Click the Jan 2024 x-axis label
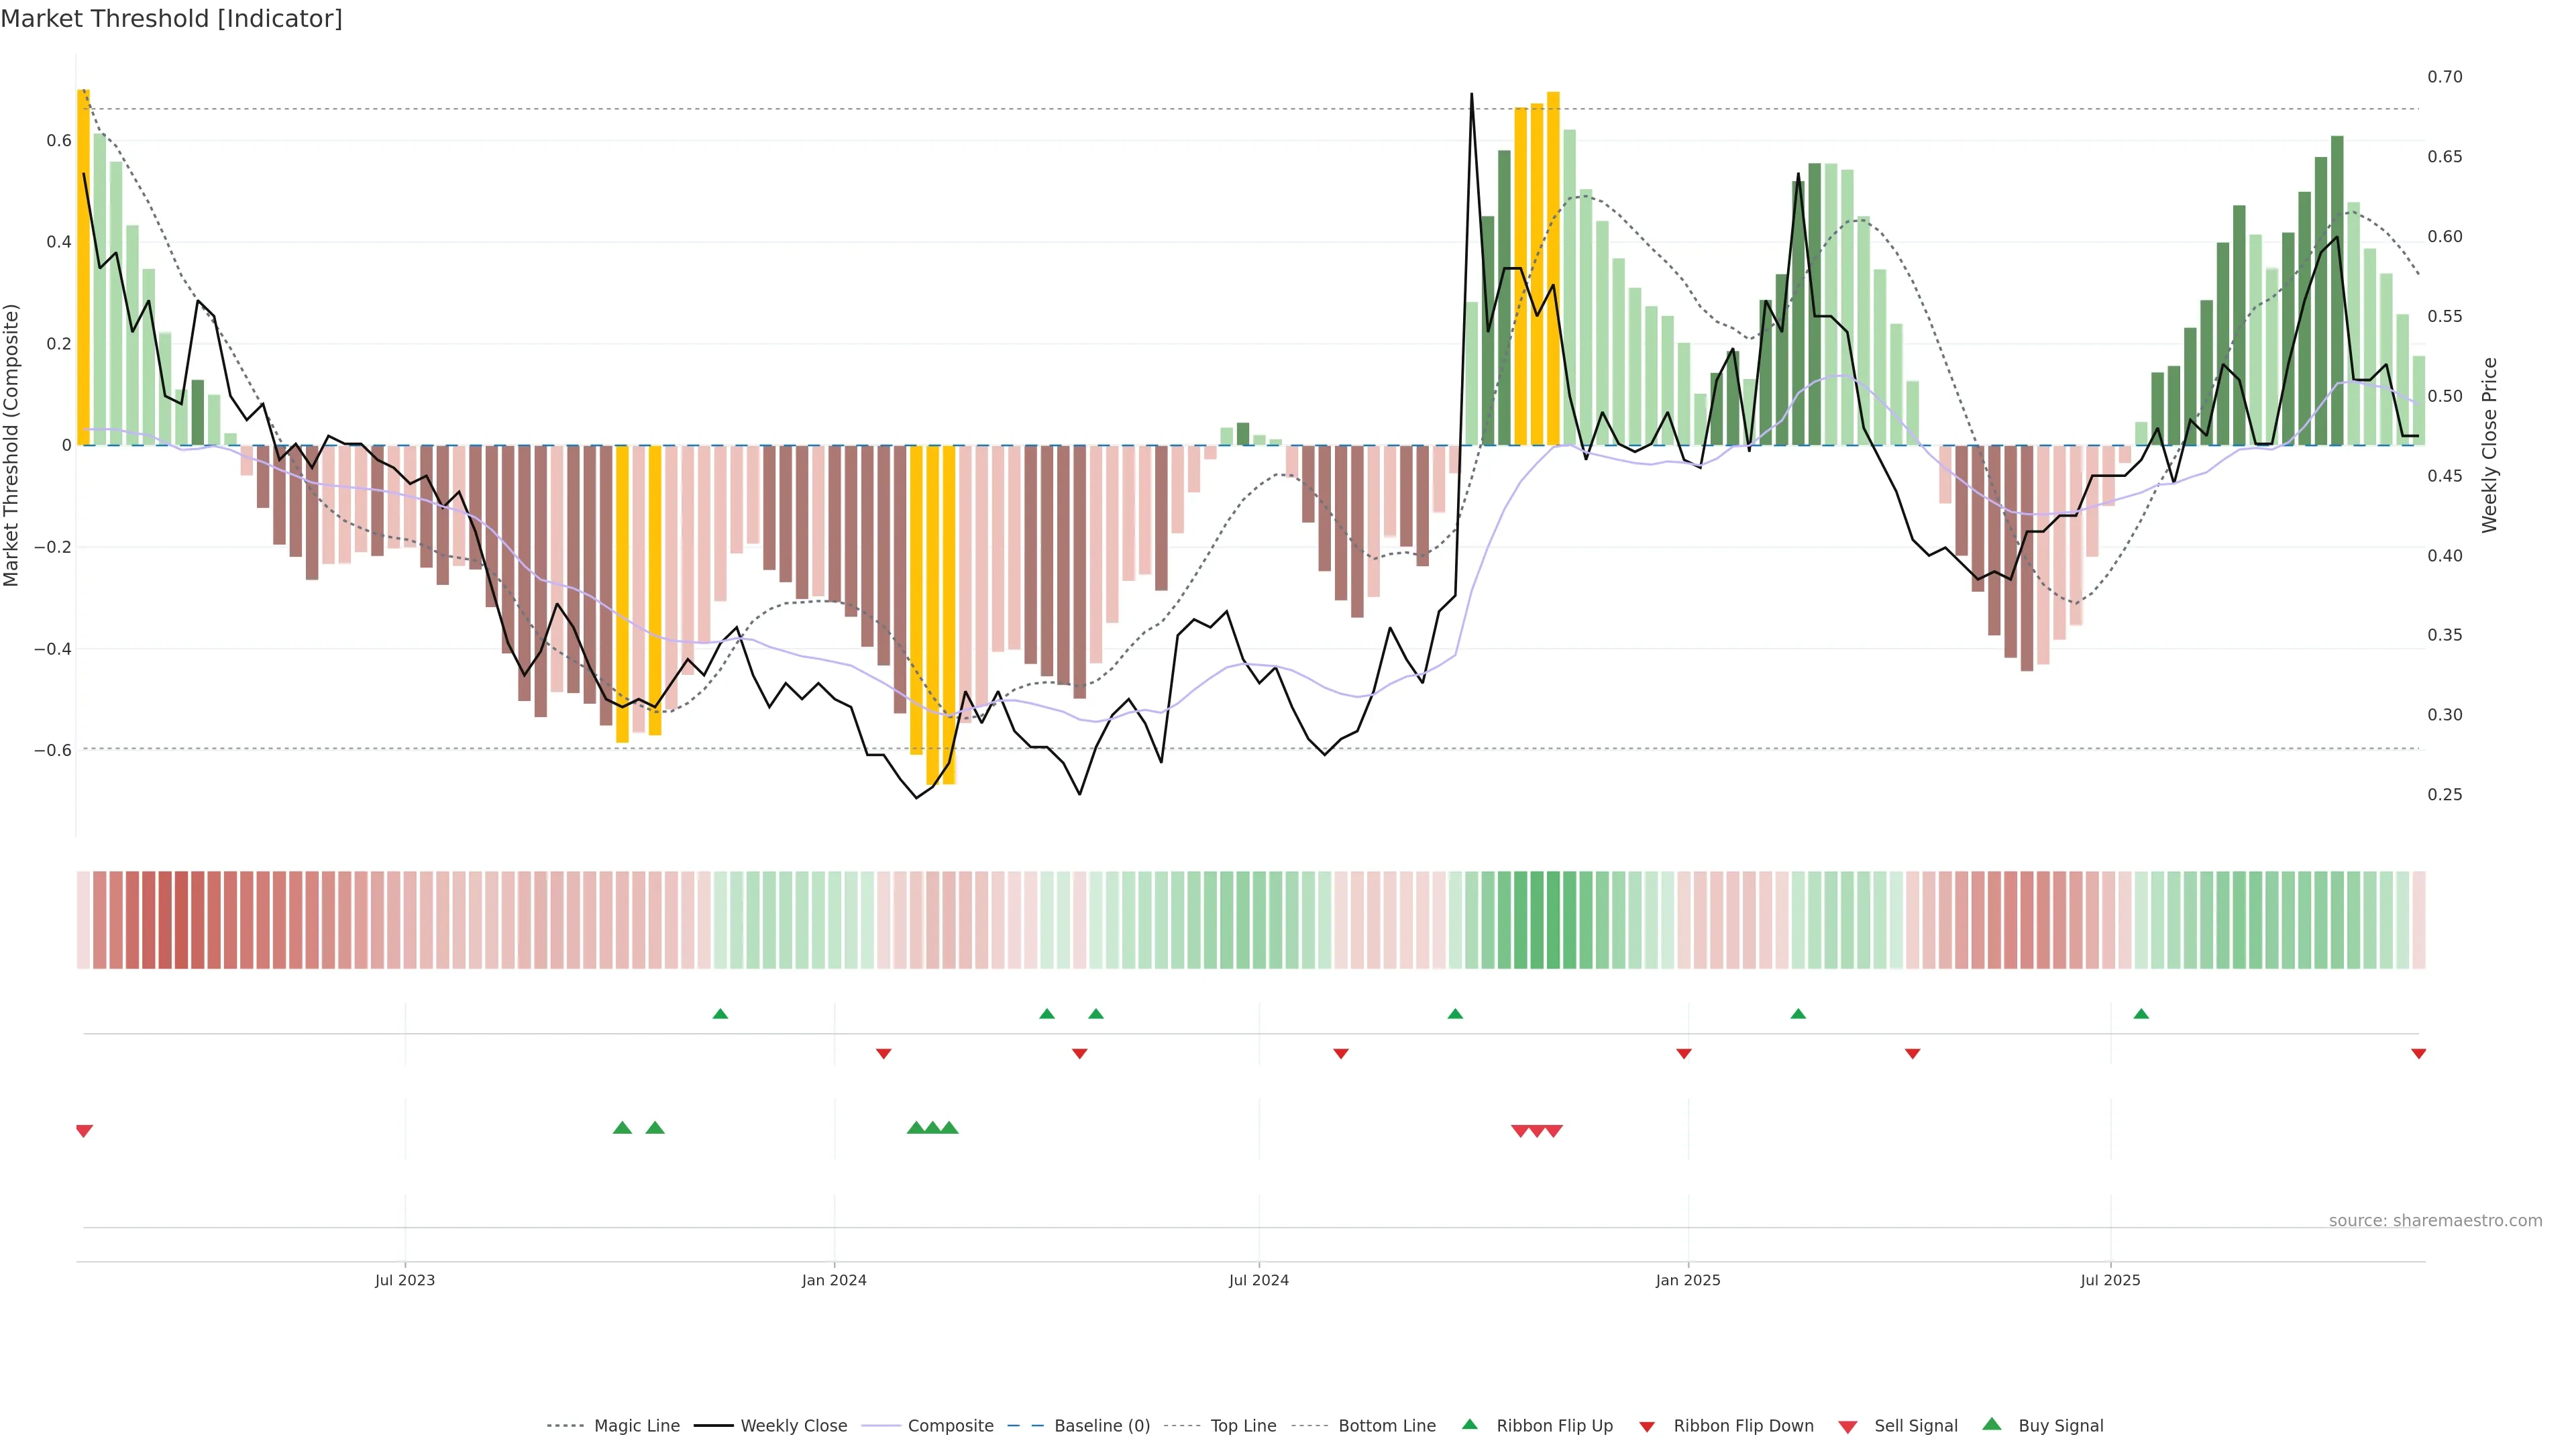Viewport: 2576px width, 1449px height. pos(834,1280)
